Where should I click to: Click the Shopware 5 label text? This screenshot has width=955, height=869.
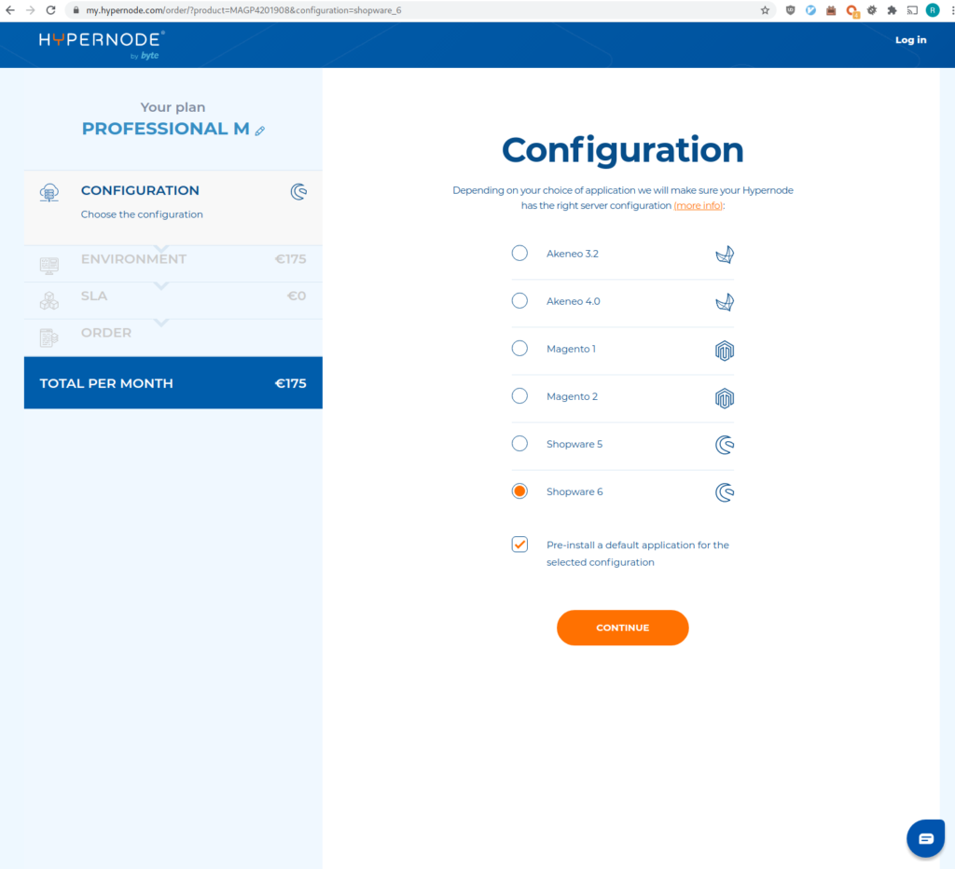coord(574,445)
